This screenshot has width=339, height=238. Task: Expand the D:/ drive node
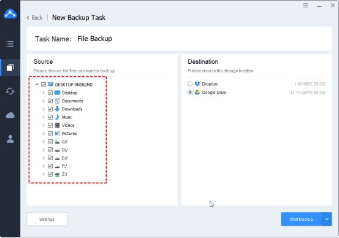point(44,150)
